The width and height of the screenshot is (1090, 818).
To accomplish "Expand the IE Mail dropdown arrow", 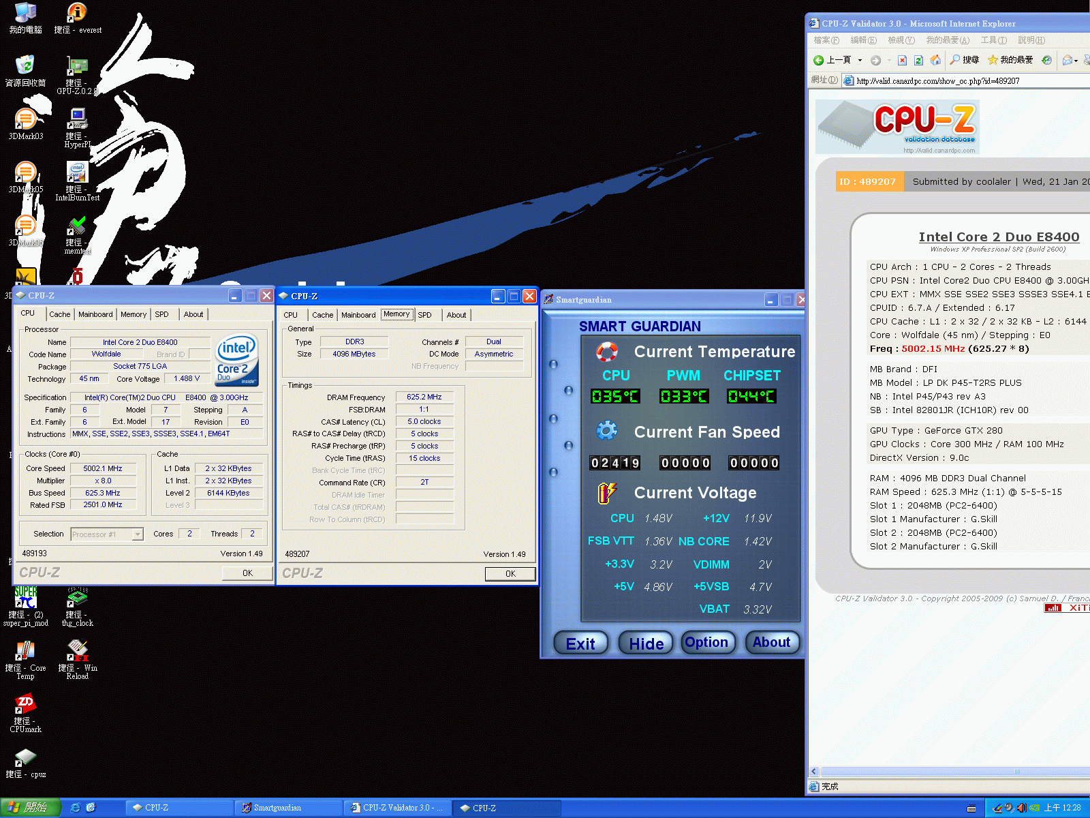I will click(1076, 60).
